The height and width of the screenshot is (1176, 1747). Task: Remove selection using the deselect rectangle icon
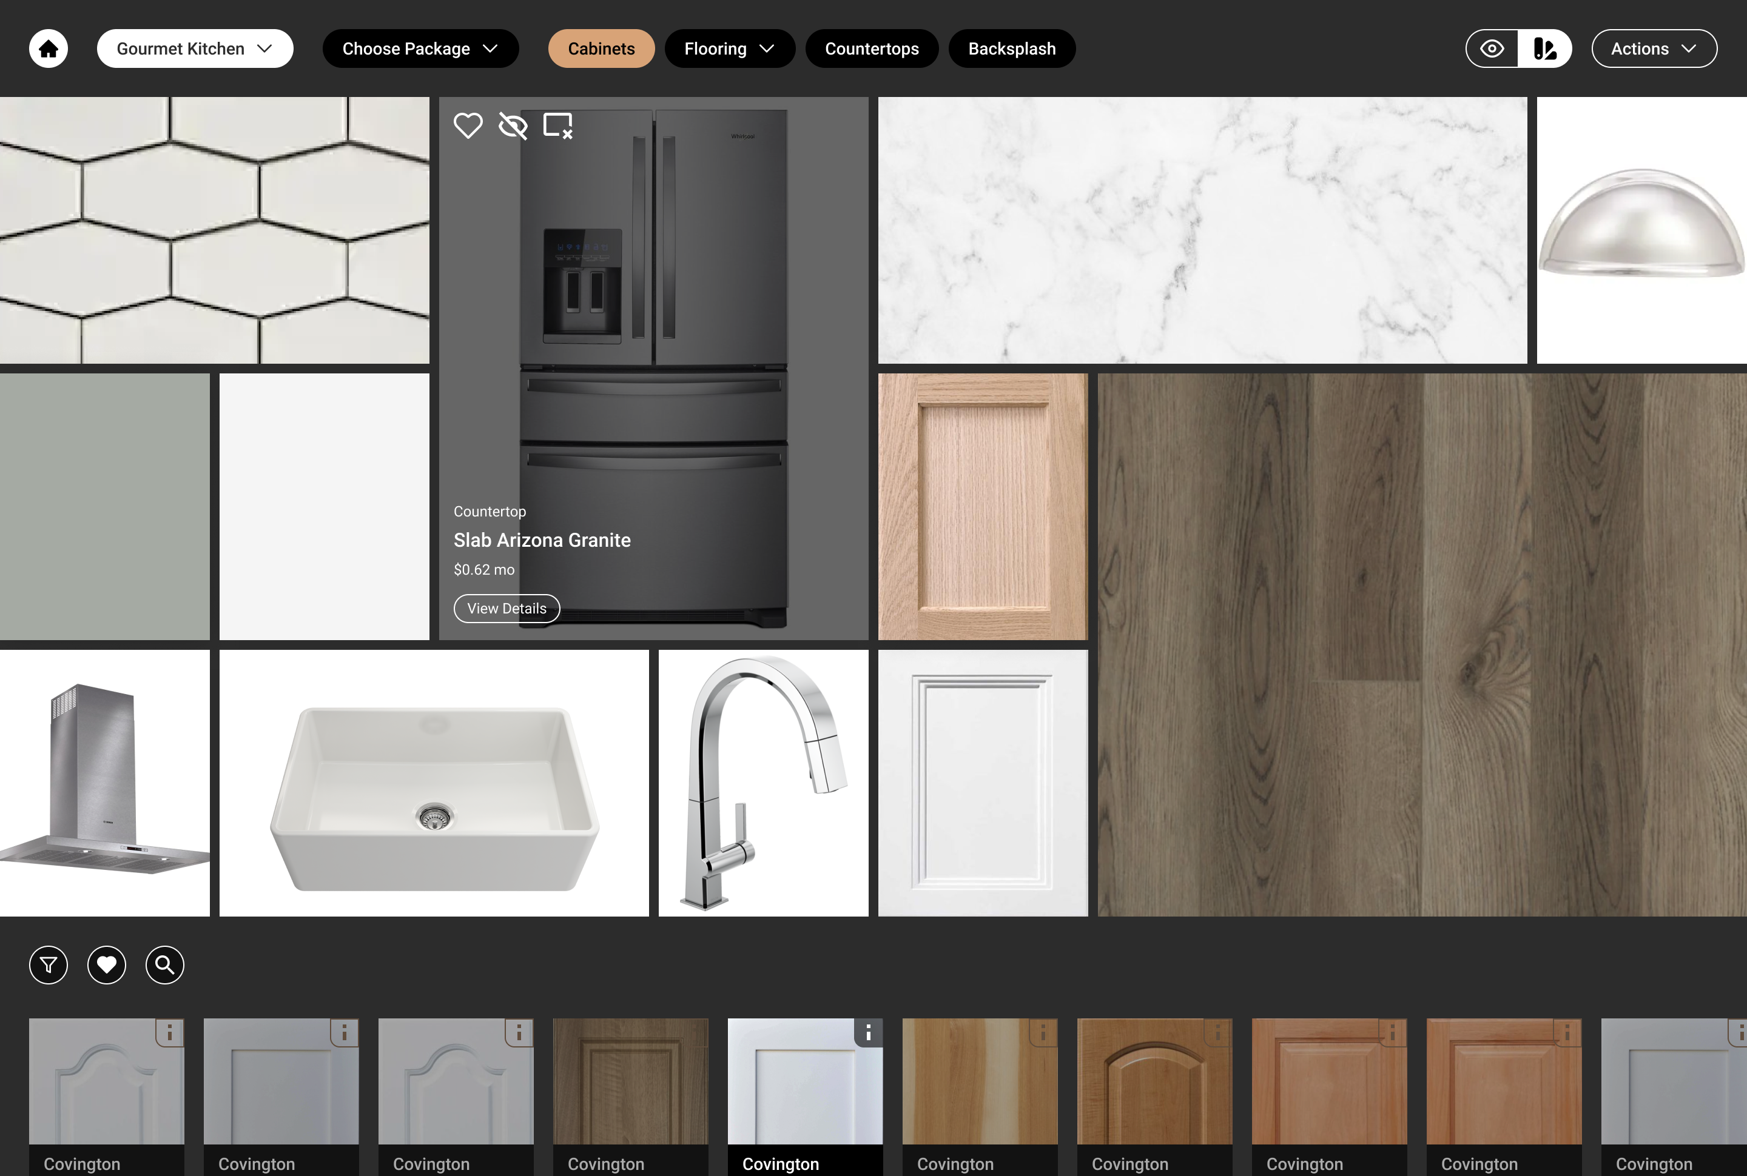click(x=557, y=125)
